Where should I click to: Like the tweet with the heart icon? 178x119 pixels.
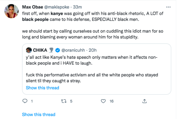pyautogui.click(x=103, y=101)
